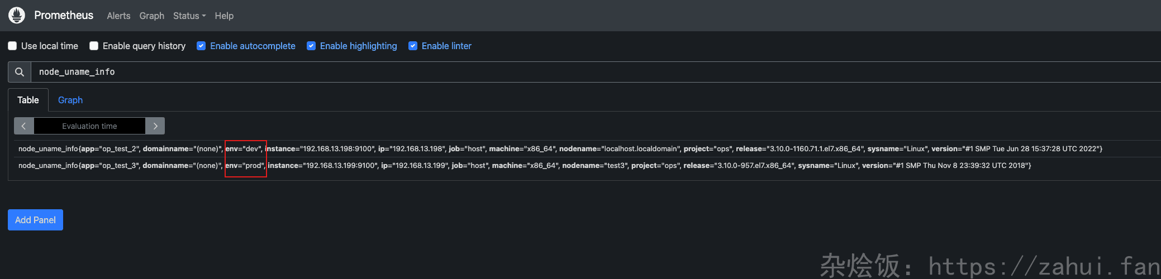Viewport: 1161px width, 279px height.
Task: Select the Table results tab
Action: pyautogui.click(x=28, y=100)
